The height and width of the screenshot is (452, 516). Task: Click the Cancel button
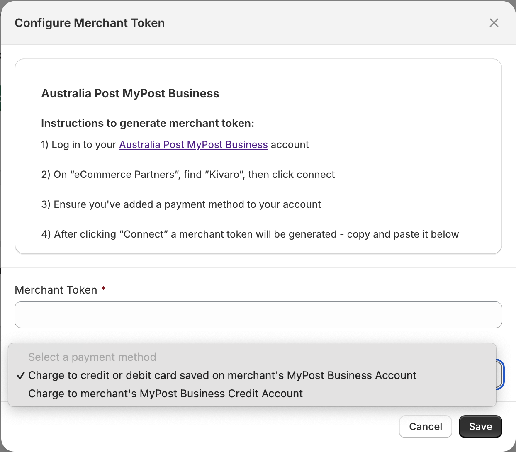[x=425, y=426]
